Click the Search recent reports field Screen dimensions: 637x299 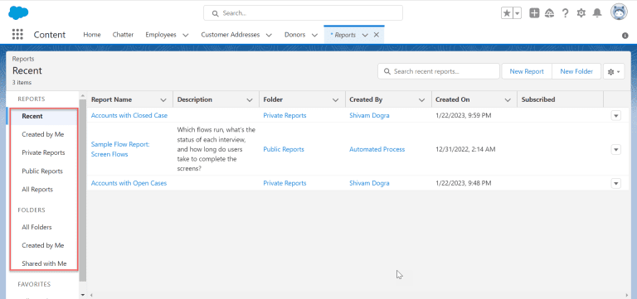pos(439,71)
